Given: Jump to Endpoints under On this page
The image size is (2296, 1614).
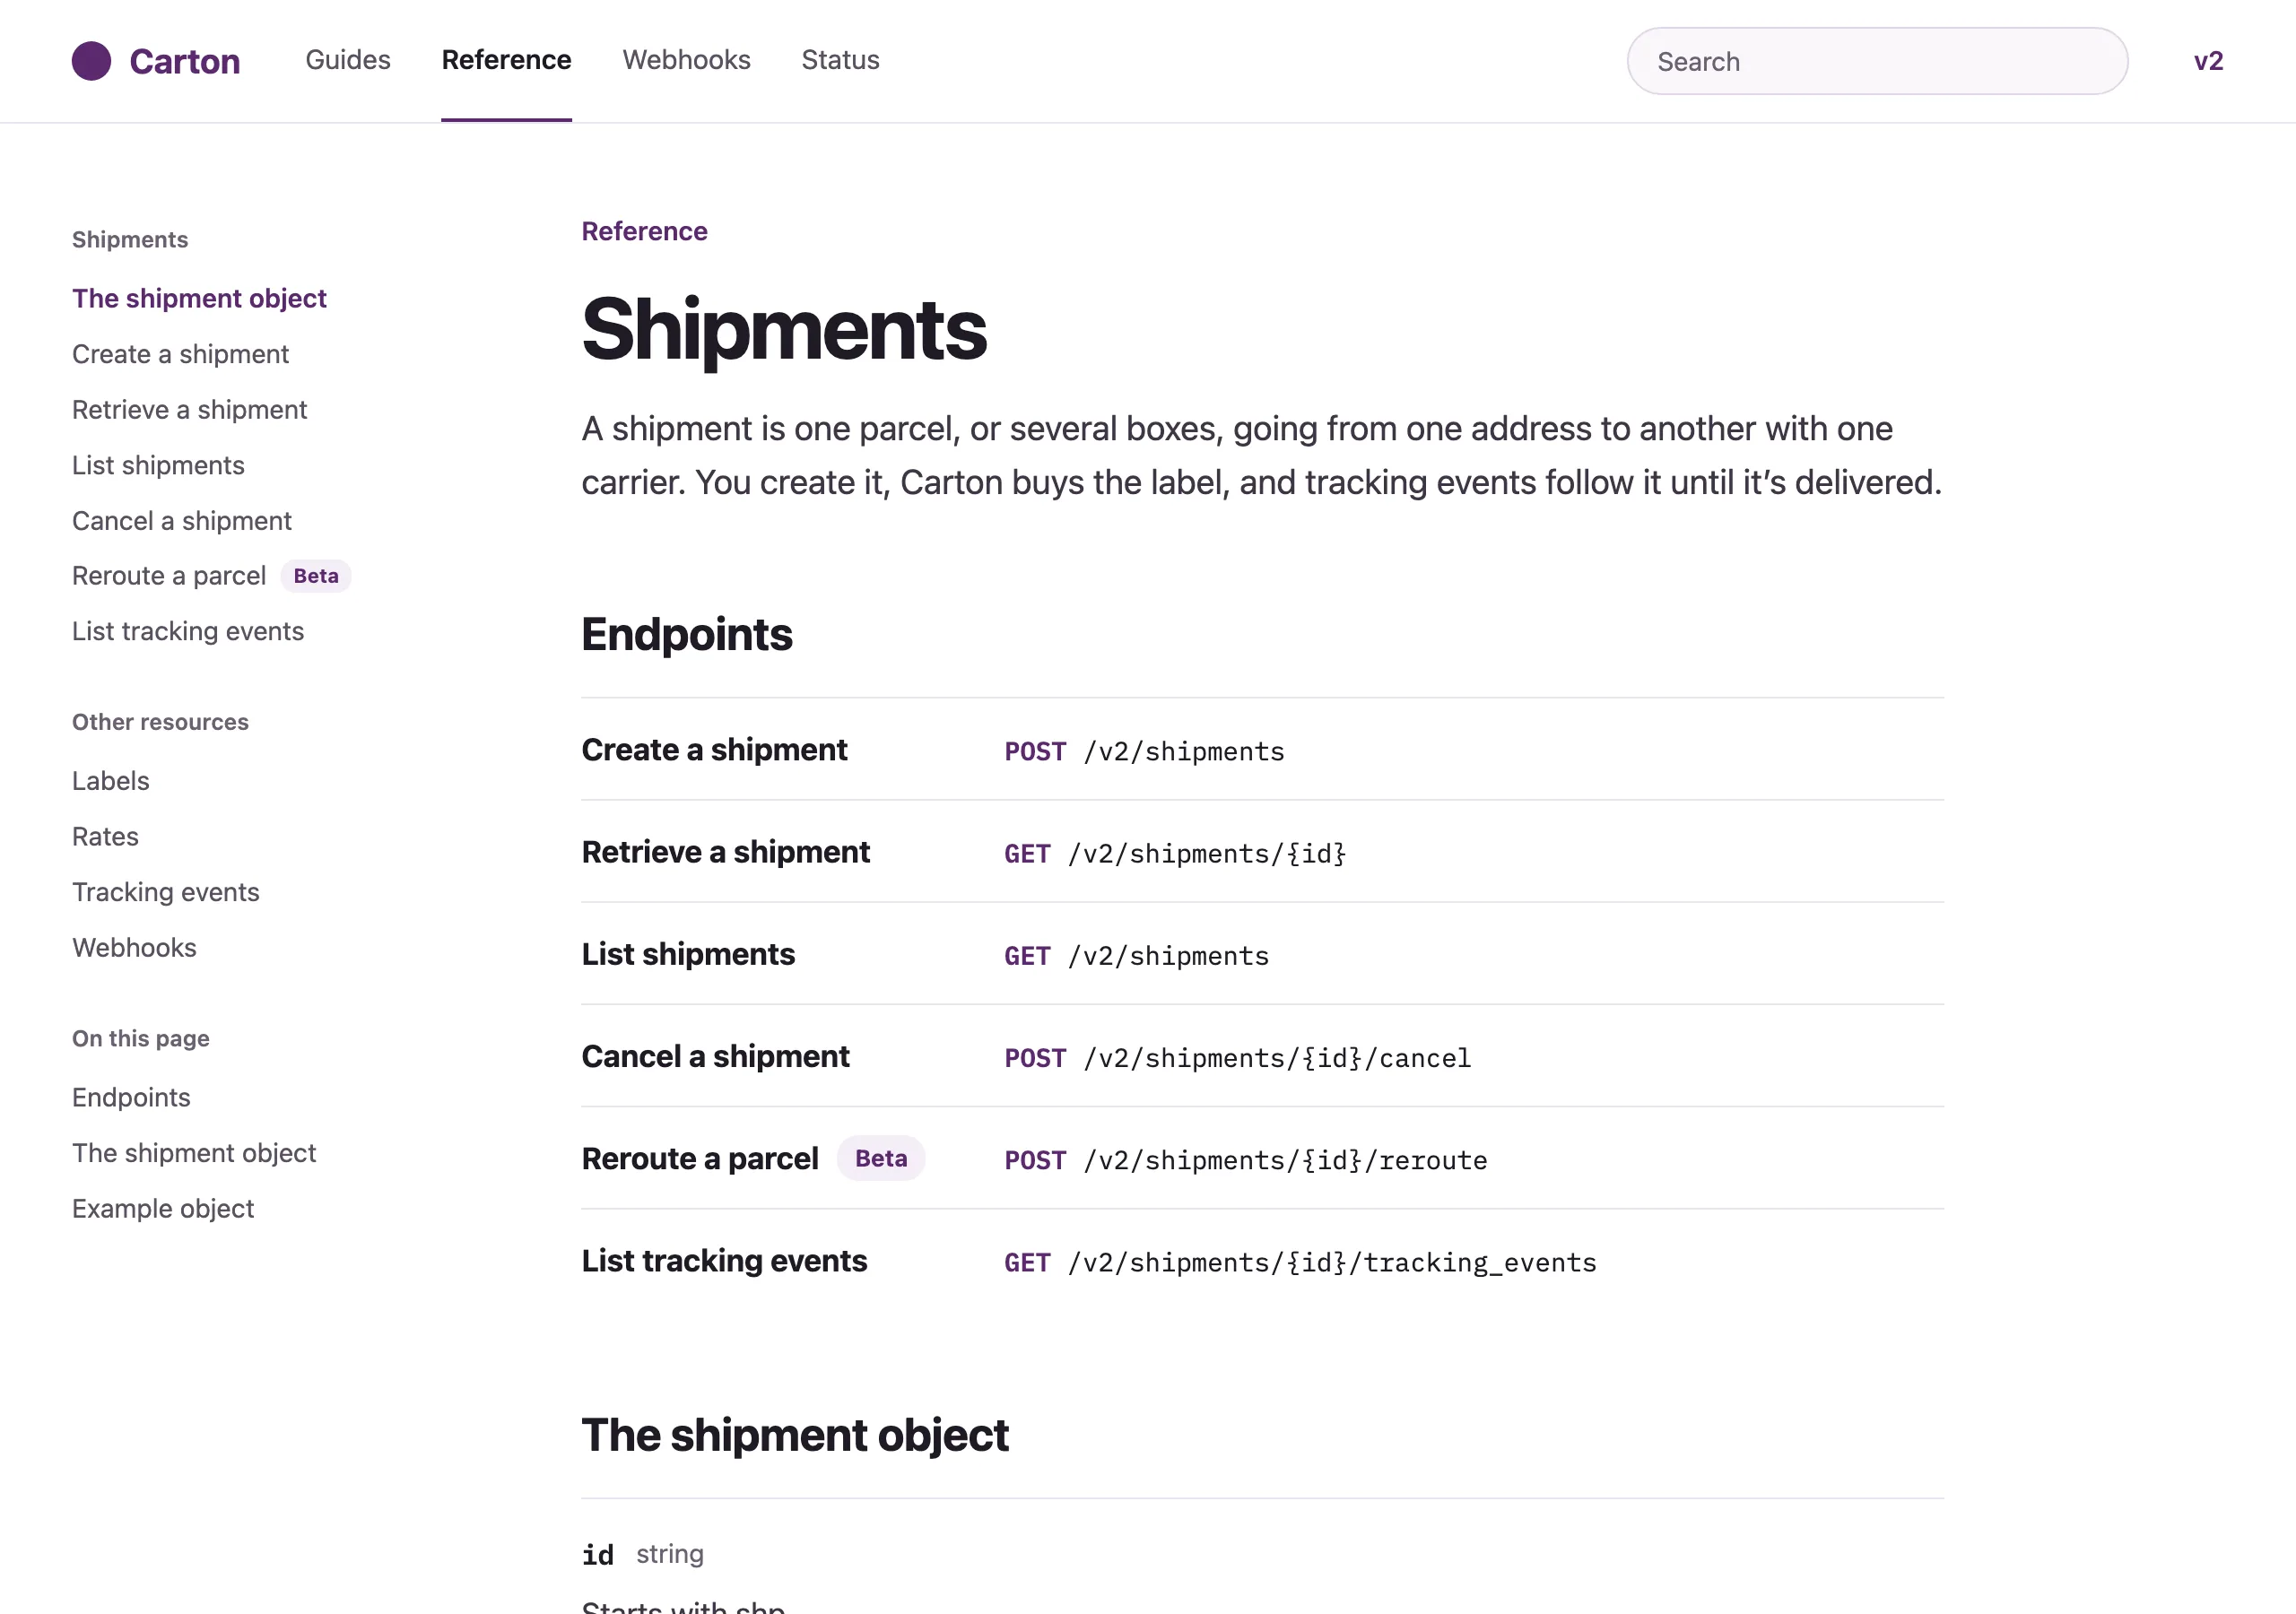Looking at the screenshot, I should 131,1097.
